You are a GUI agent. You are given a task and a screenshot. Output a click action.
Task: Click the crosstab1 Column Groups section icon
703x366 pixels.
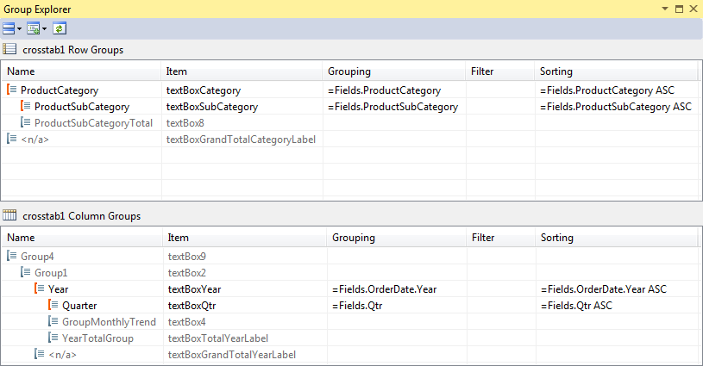point(9,215)
